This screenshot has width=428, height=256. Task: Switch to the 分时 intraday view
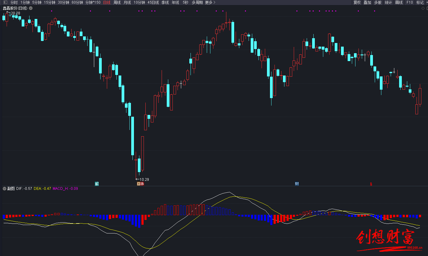14,2
